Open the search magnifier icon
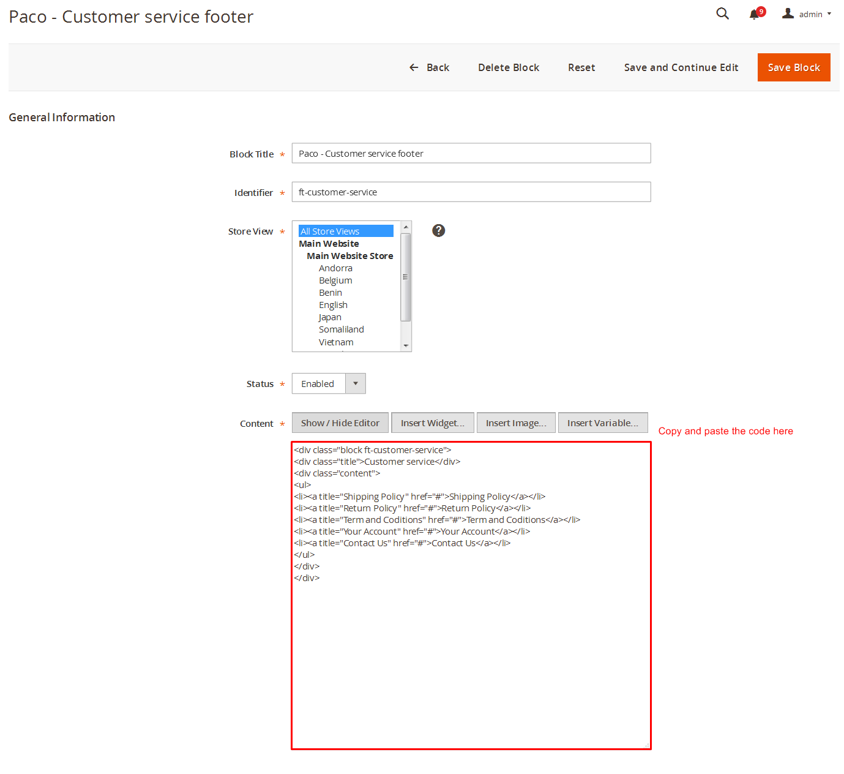The height and width of the screenshot is (774, 844). click(x=722, y=13)
